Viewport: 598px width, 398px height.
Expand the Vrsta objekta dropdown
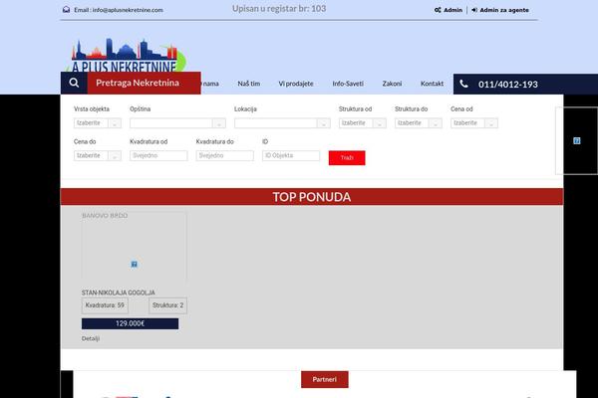pyautogui.click(x=98, y=123)
